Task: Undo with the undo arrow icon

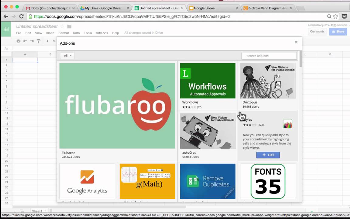Action: click(25, 41)
